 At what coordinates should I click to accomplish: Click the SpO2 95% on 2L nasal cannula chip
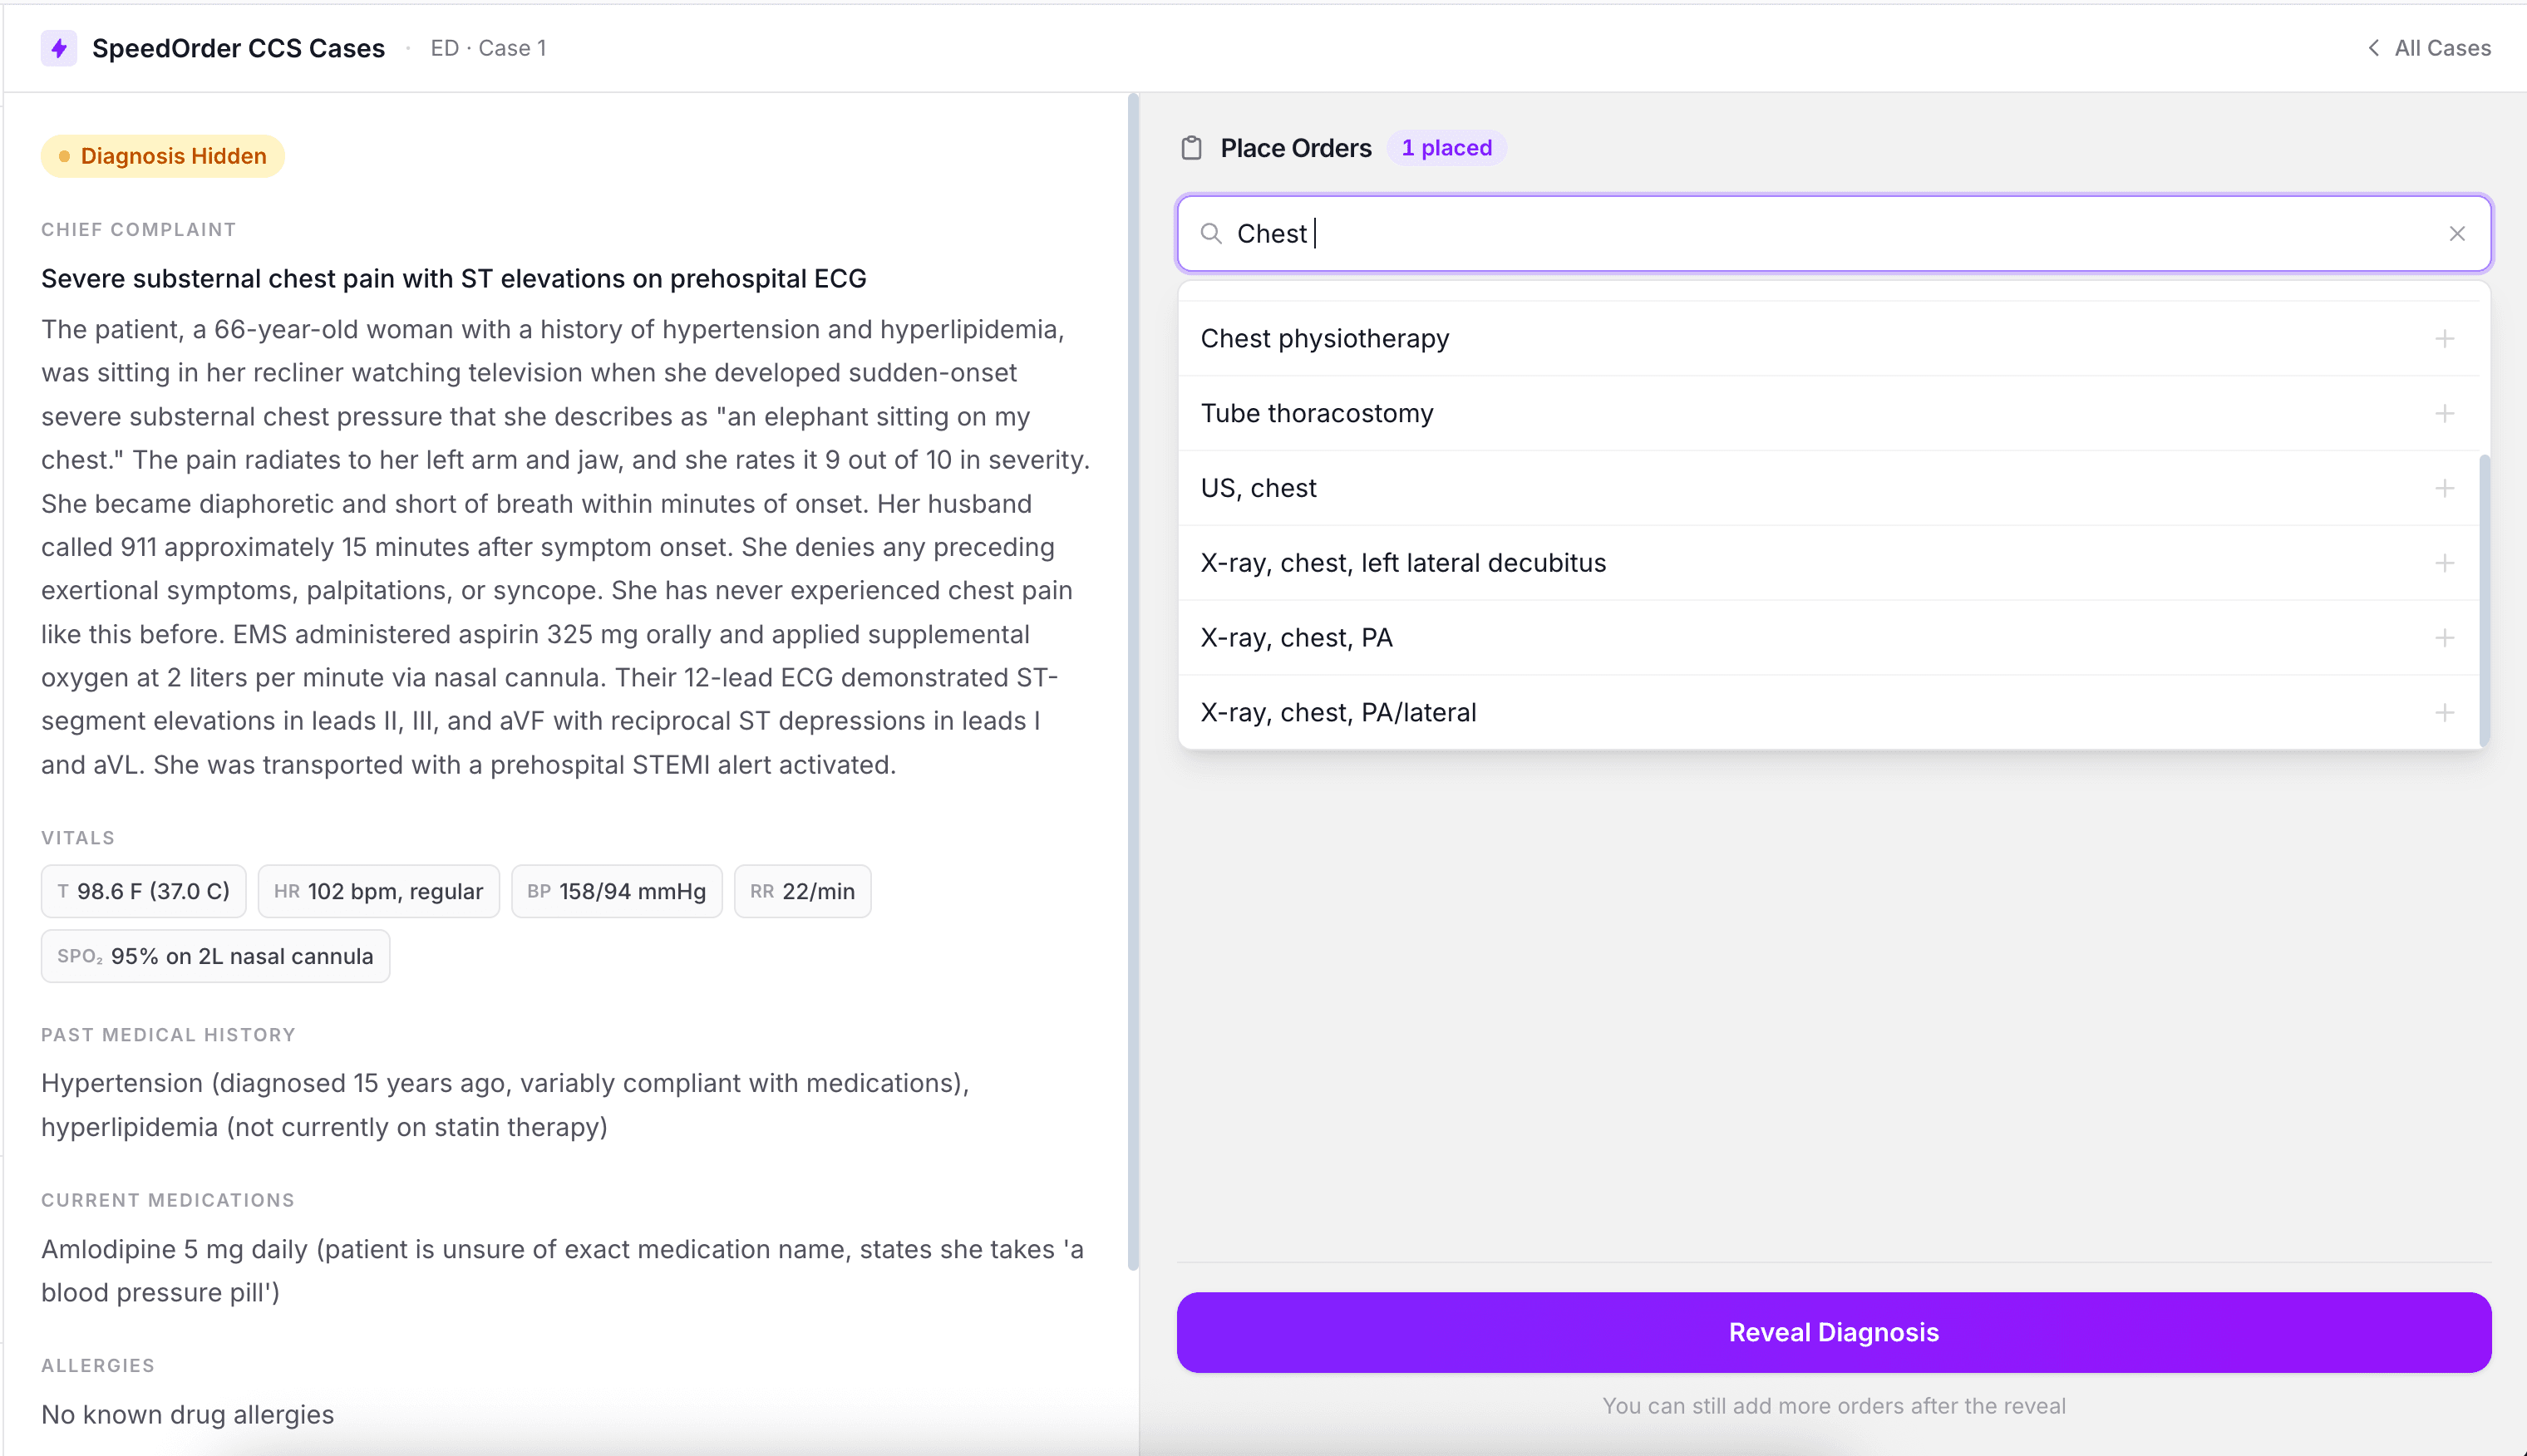click(215, 956)
